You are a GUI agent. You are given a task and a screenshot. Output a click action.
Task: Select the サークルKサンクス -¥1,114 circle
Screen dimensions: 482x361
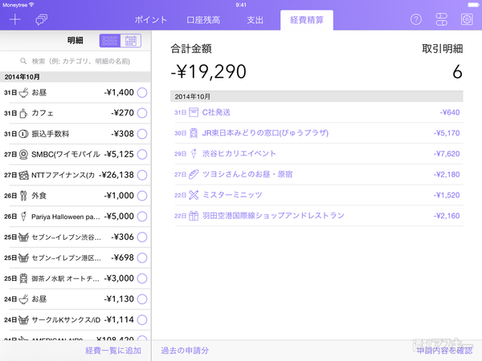pos(142,319)
